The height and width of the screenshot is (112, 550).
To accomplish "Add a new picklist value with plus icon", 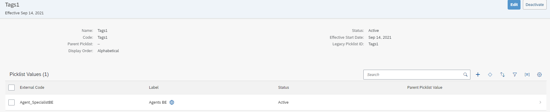I will coord(478,75).
